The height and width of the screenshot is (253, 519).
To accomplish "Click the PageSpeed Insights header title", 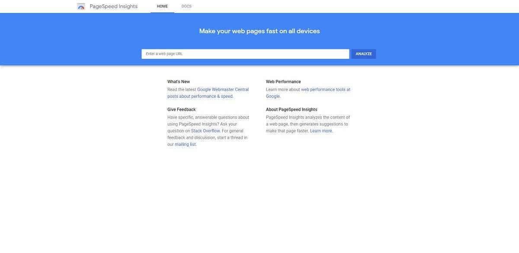I will coord(113,6).
